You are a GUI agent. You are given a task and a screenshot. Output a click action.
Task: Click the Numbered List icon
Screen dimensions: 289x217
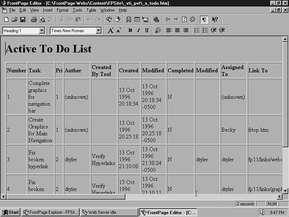click(197, 31)
